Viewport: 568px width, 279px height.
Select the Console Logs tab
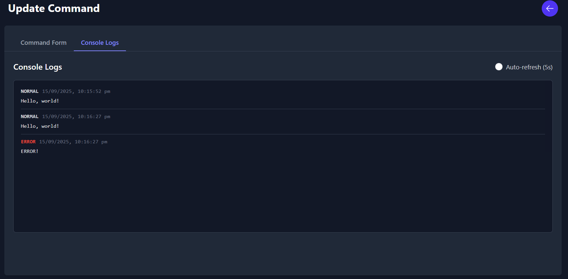99,42
